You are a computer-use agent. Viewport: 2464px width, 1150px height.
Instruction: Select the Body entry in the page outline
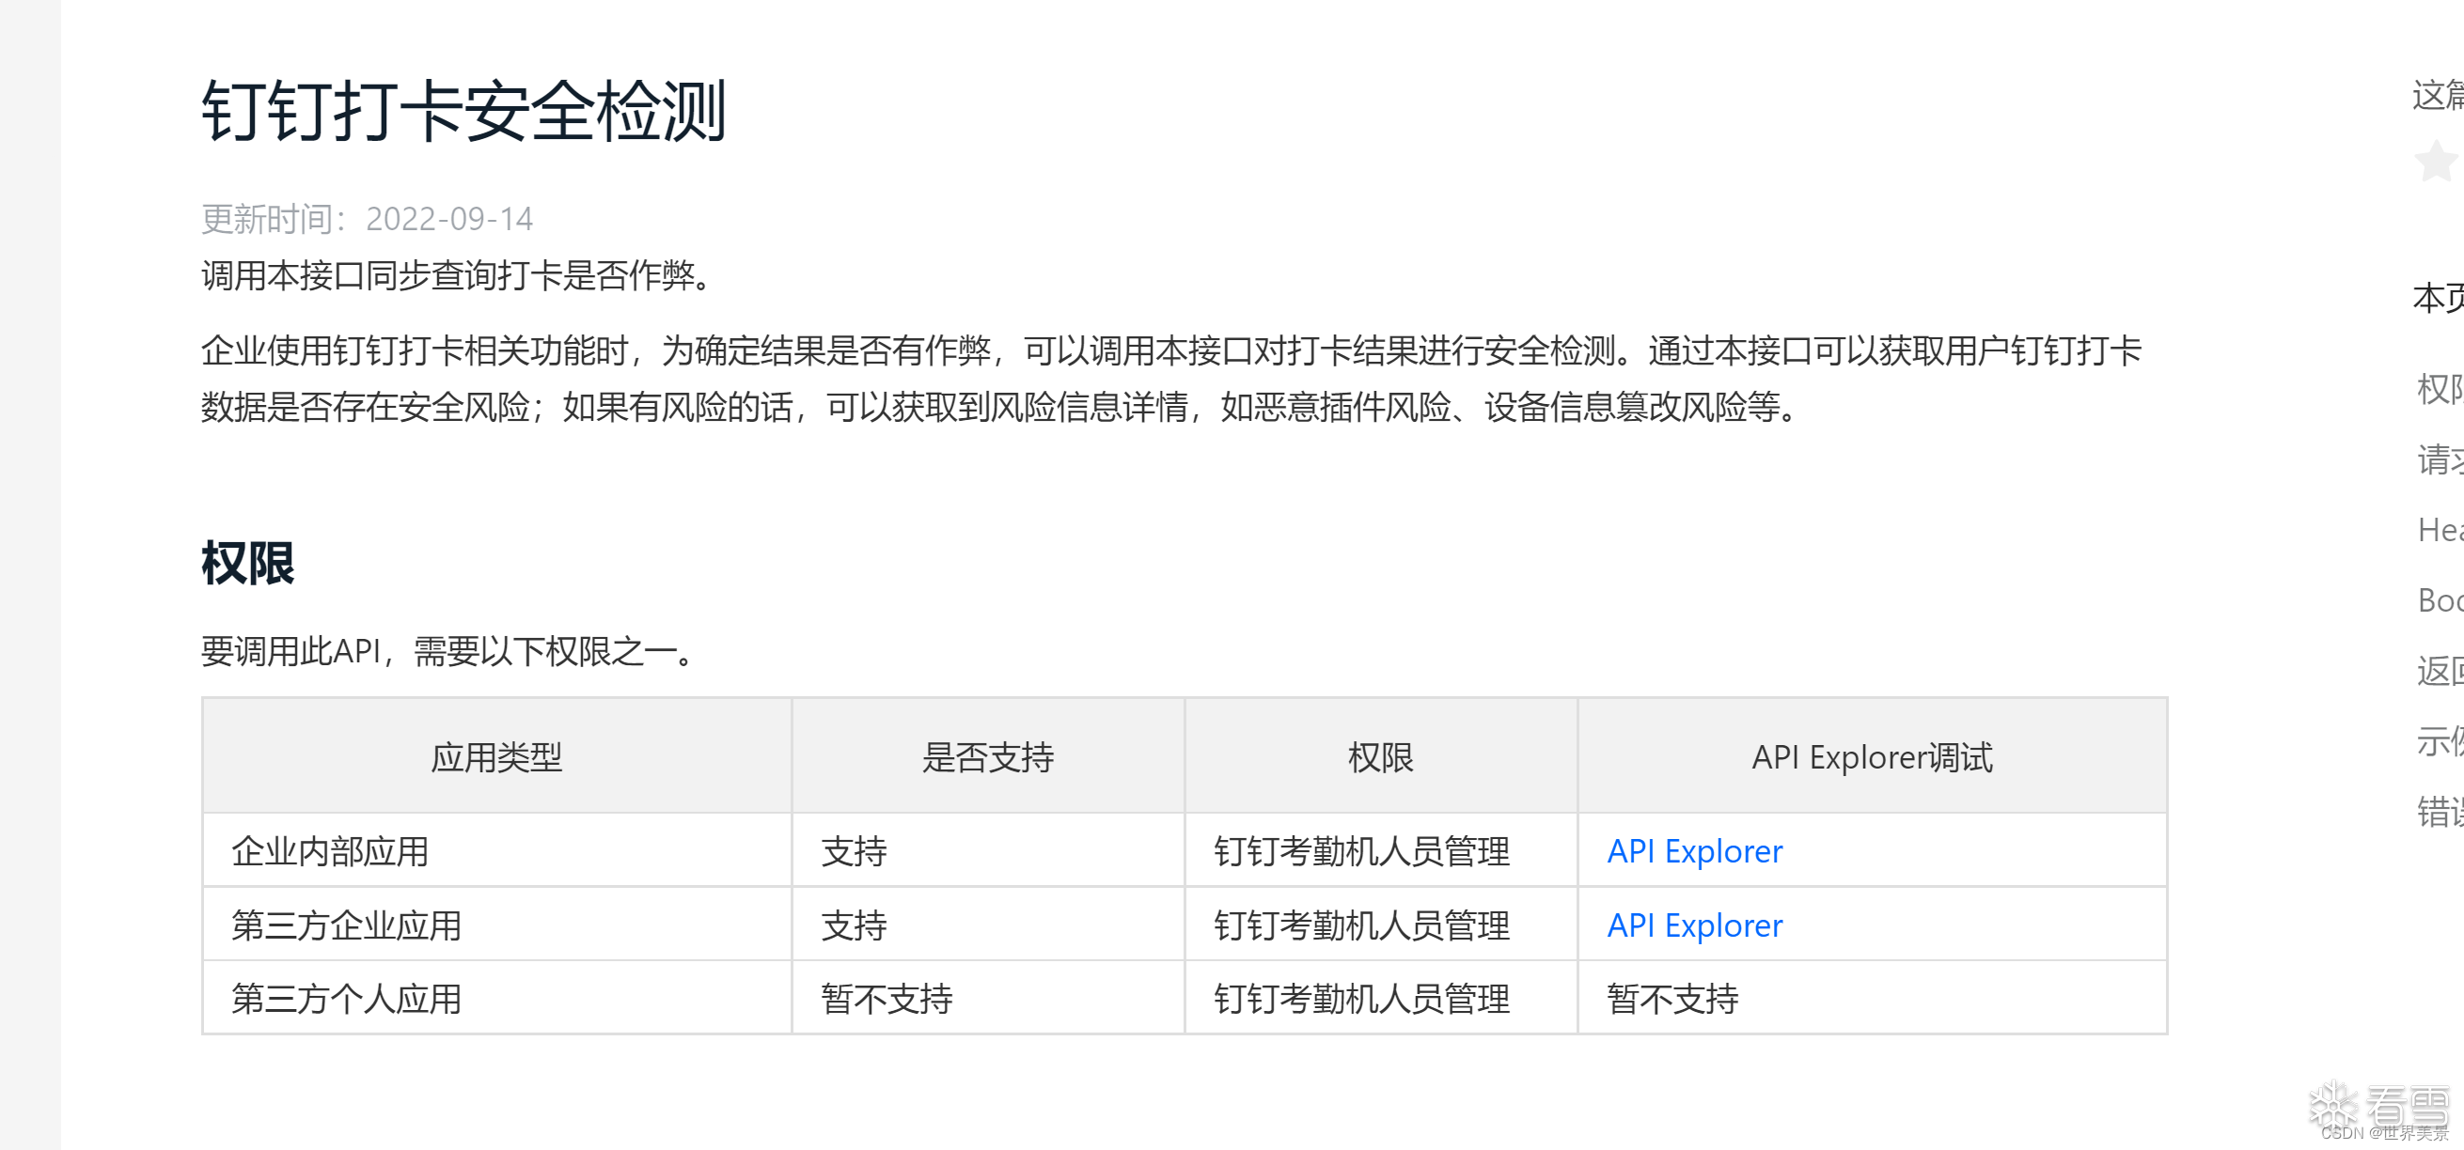click(2440, 600)
